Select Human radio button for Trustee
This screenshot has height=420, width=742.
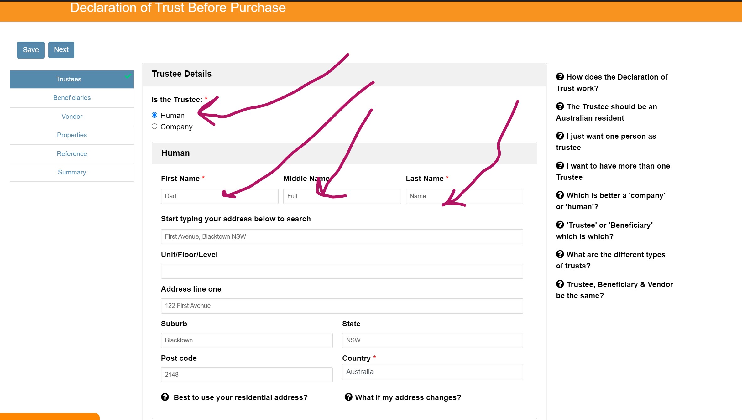click(x=154, y=115)
